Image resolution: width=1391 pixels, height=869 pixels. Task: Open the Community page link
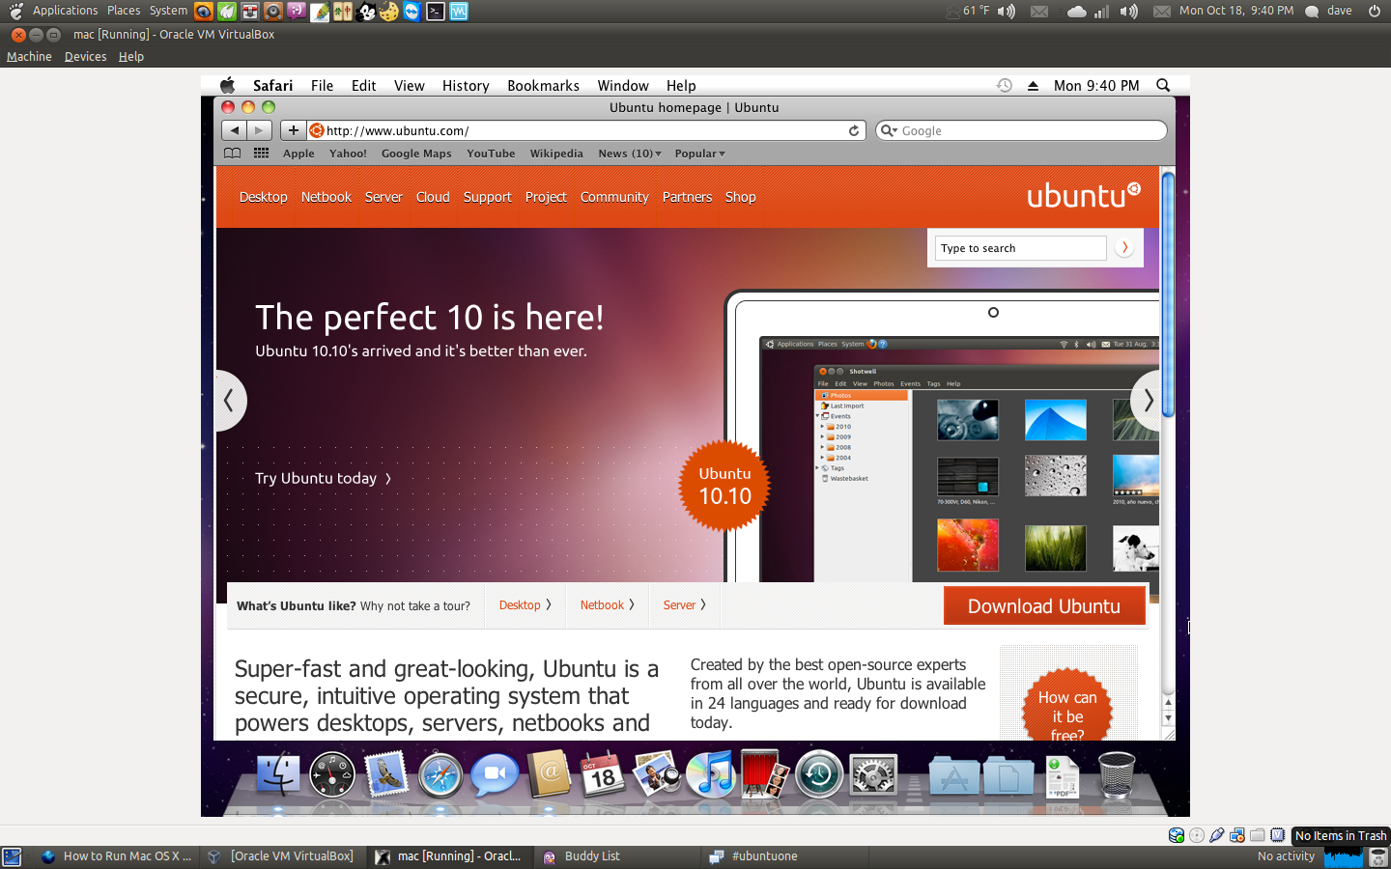point(614,197)
